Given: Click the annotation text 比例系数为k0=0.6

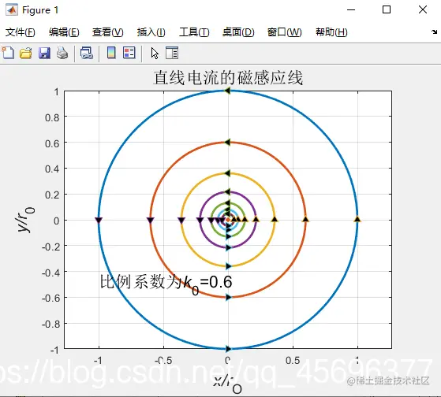Looking at the screenshot, I should tap(166, 284).
